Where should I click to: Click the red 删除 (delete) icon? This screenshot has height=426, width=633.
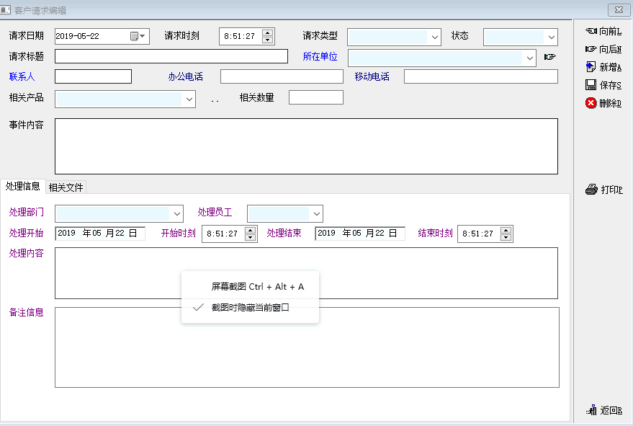(591, 103)
